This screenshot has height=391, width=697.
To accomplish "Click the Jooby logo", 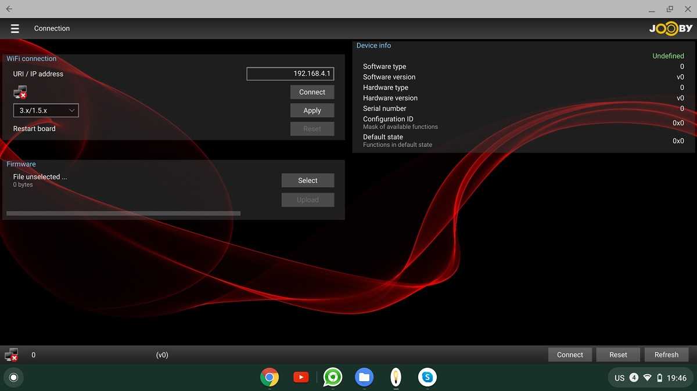I will tap(670, 28).
